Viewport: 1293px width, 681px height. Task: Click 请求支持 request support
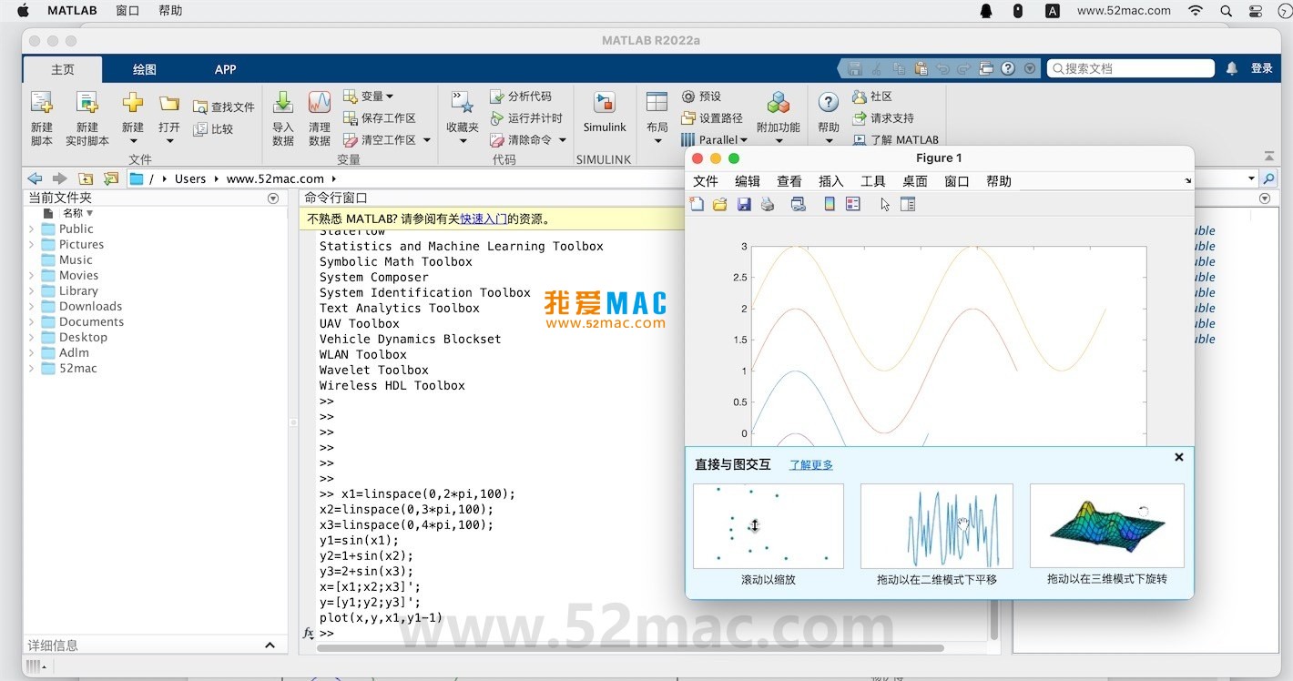[883, 118]
